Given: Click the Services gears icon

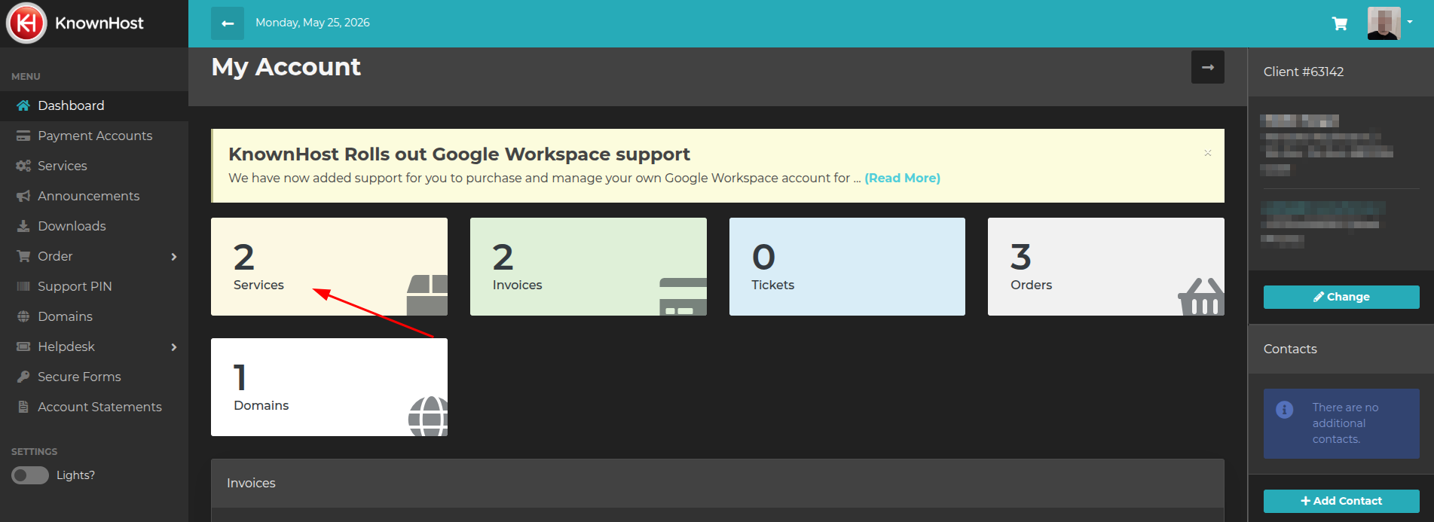Looking at the screenshot, I should [23, 166].
